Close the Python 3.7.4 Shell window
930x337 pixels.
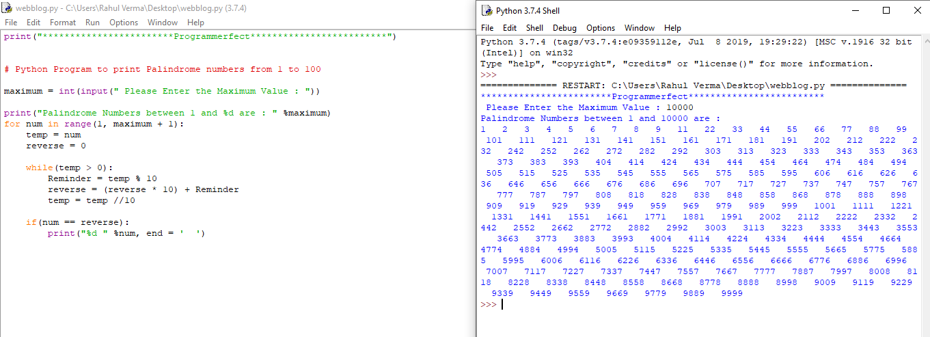pyautogui.click(x=916, y=10)
